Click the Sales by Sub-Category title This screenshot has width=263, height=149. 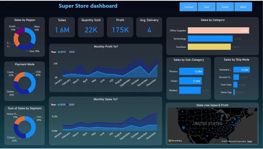(189, 60)
